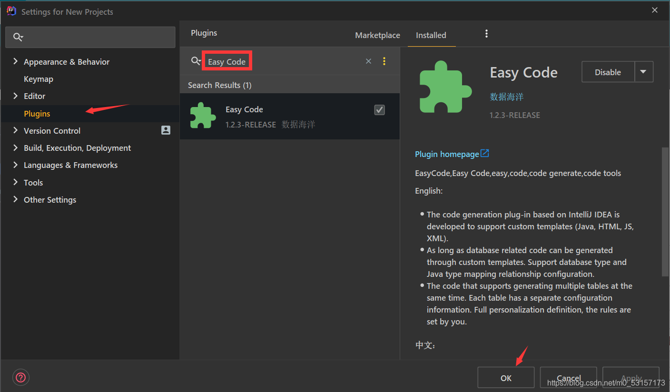Open the Plugin homepage link
Viewport: 670px width, 392px height.
[x=447, y=154]
